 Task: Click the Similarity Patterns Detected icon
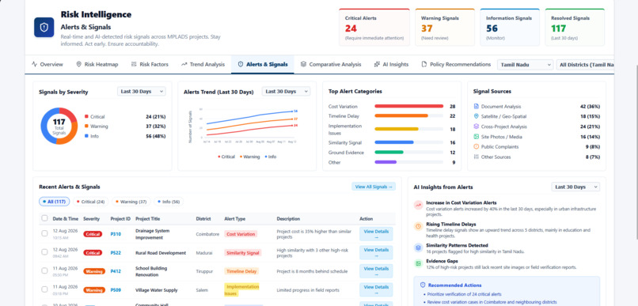point(418,247)
